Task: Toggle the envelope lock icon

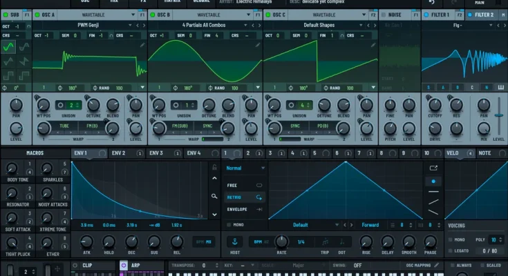Action: click(215, 168)
